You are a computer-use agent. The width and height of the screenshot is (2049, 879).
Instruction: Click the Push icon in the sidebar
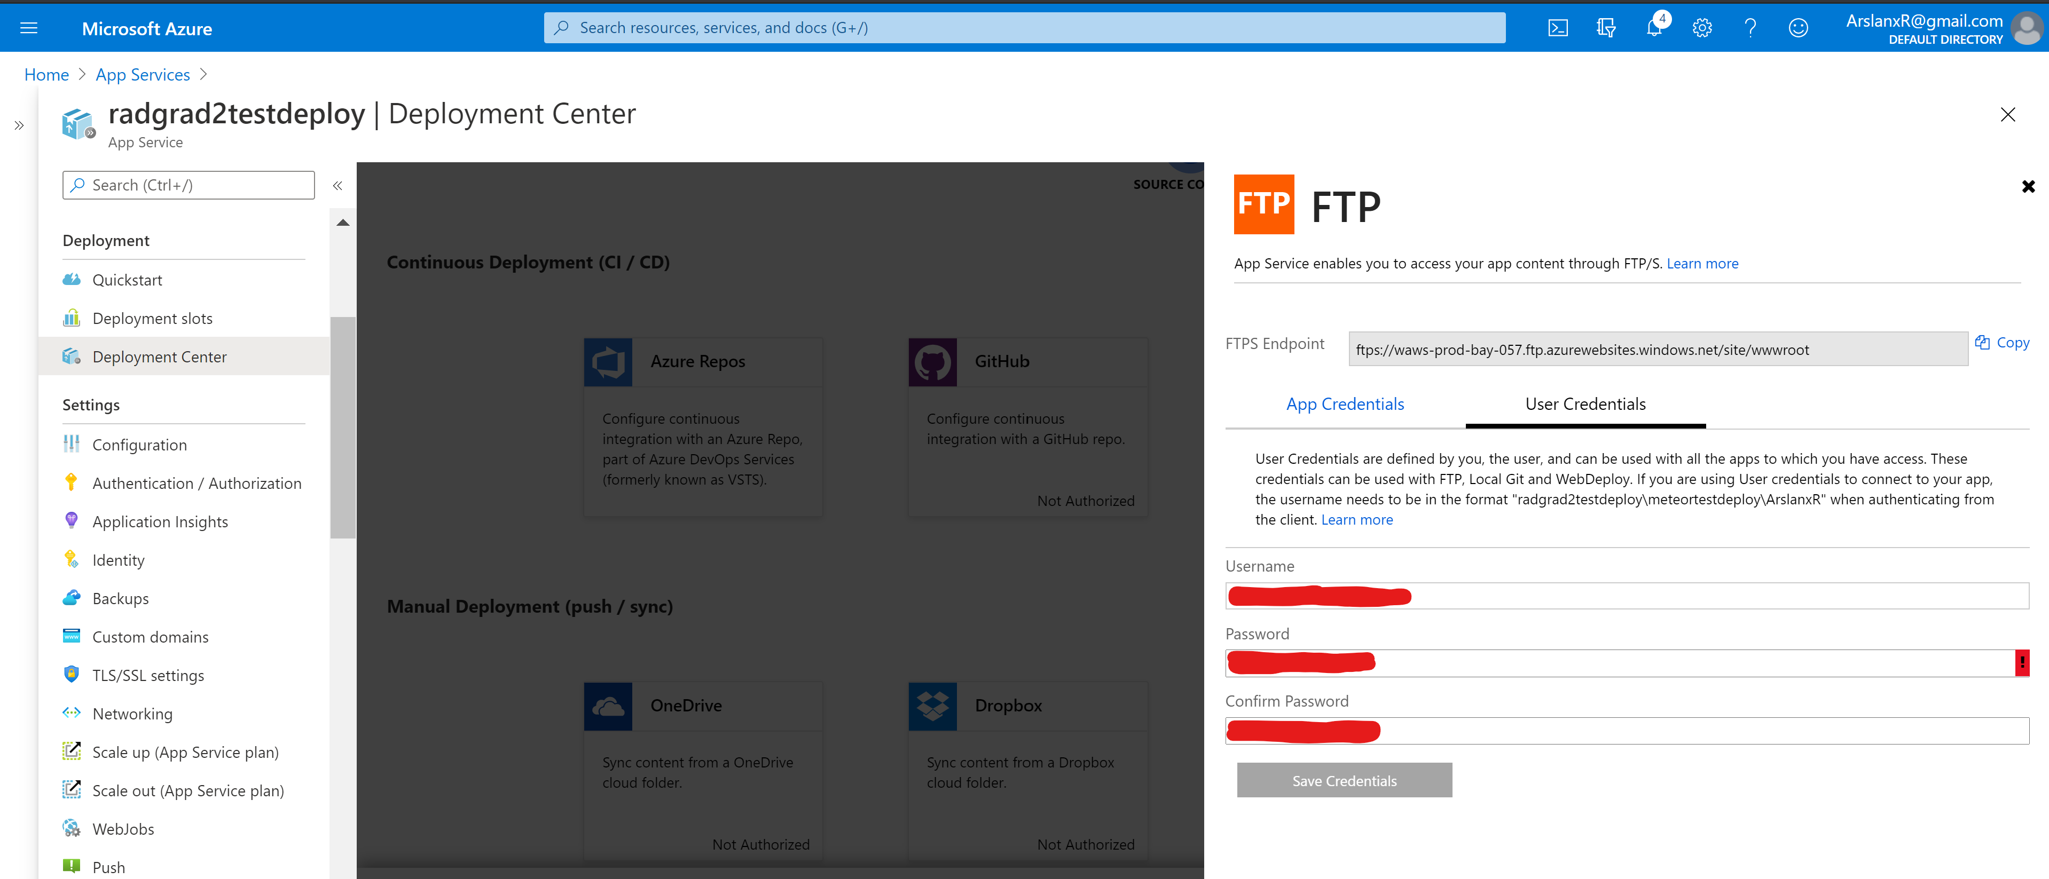click(72, 866)
